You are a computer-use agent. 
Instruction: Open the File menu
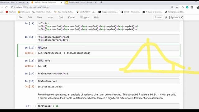tap(21, 17)
